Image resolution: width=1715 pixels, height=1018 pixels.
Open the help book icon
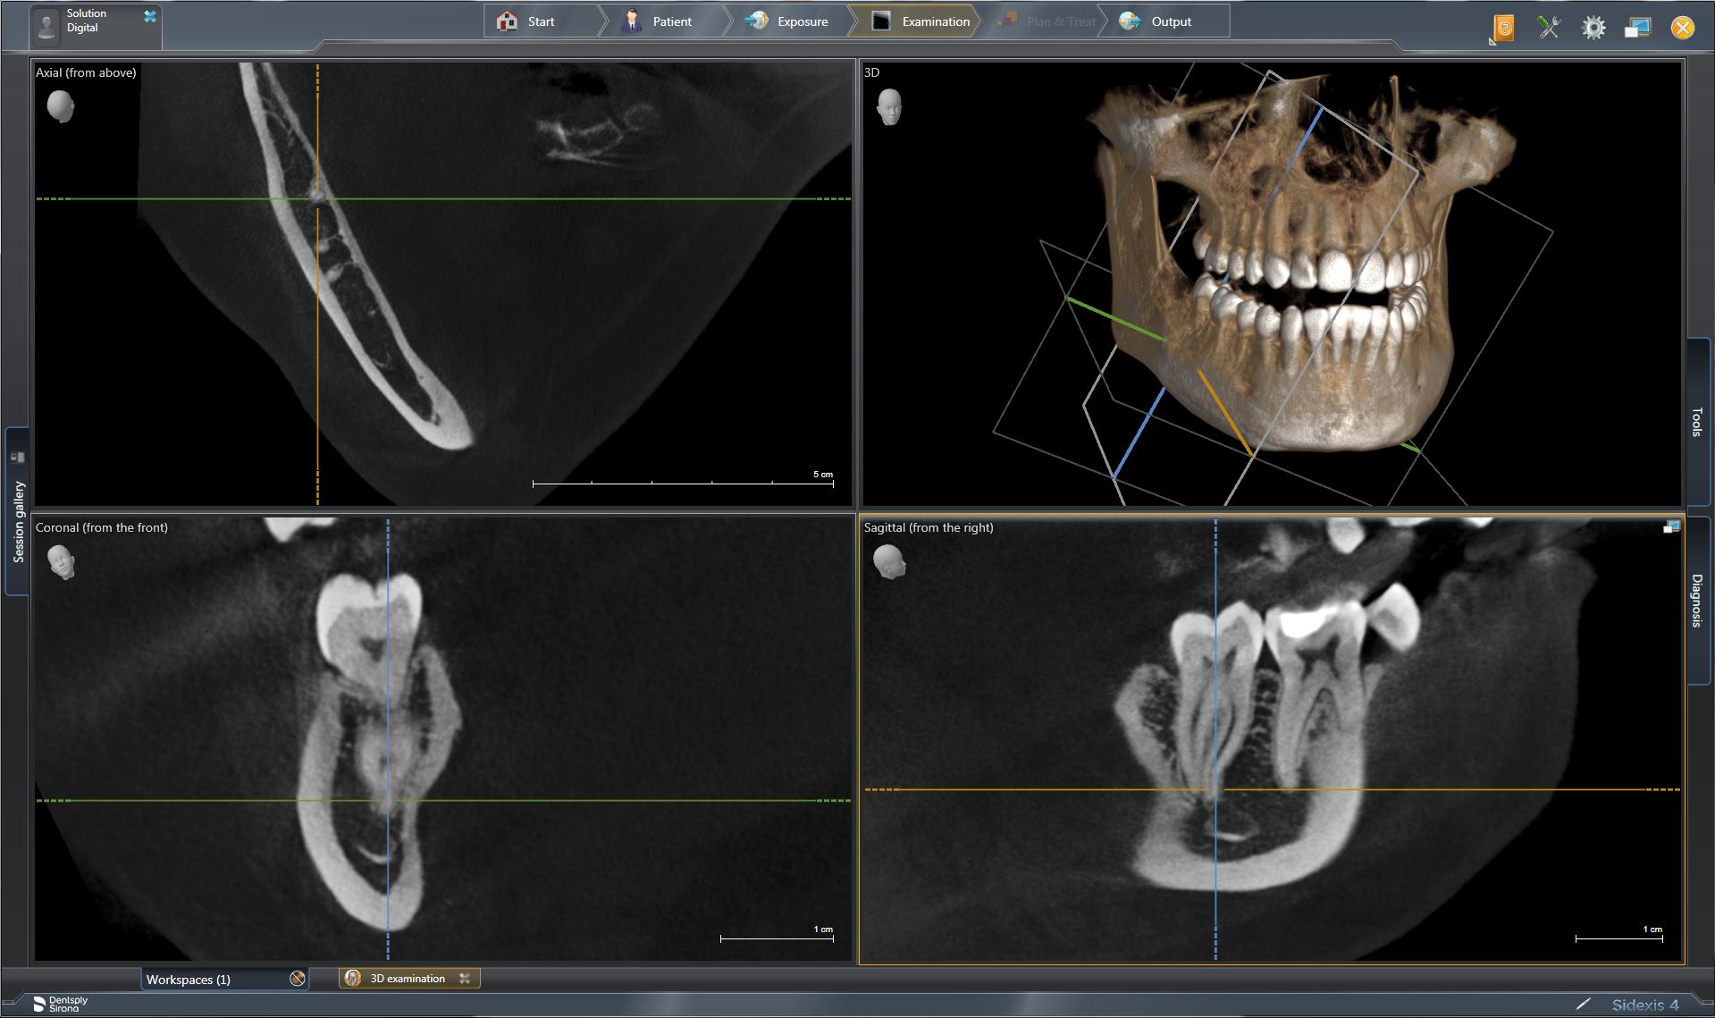pos(1504,28)
